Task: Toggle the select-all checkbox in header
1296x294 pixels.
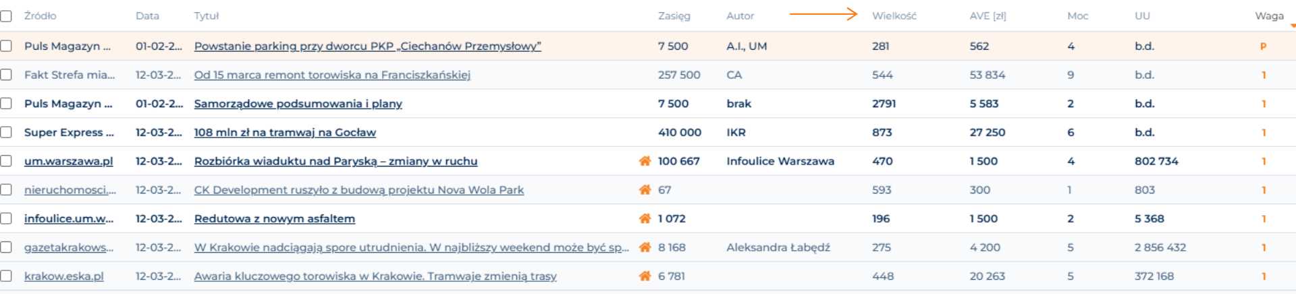Action: 6,16
